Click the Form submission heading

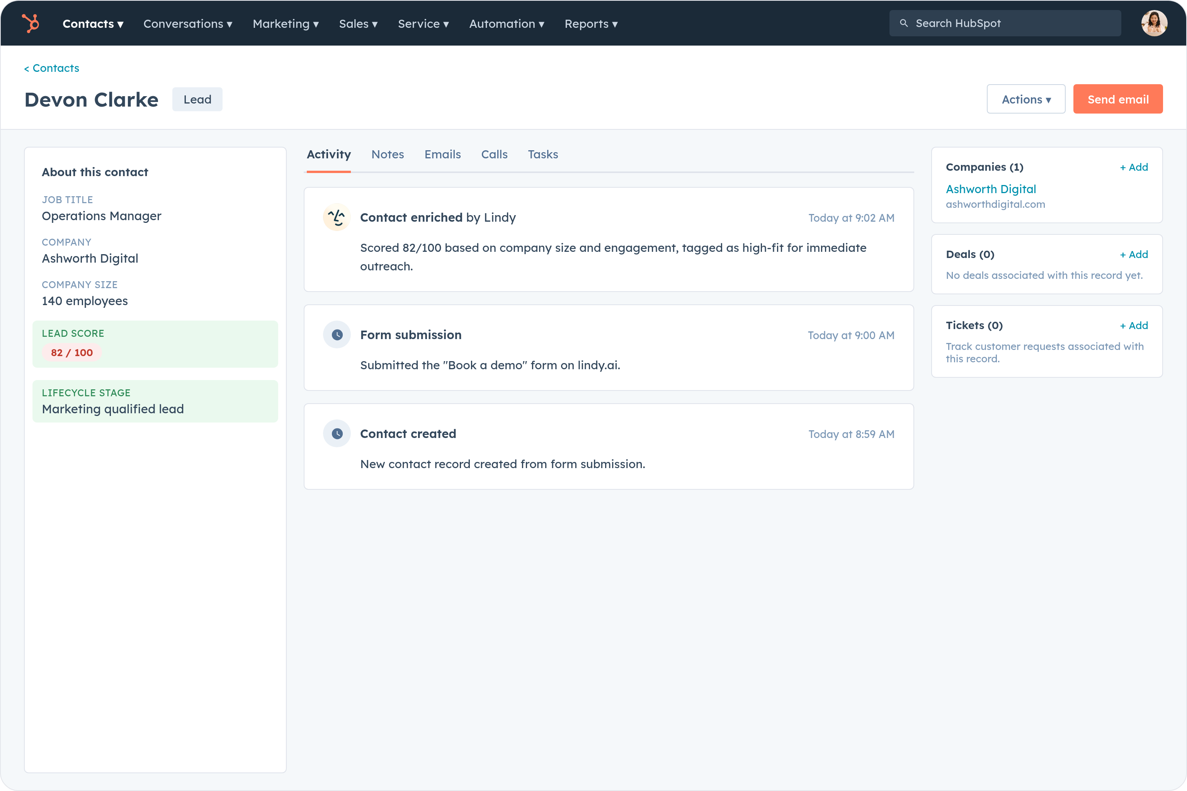coord(411,335)
